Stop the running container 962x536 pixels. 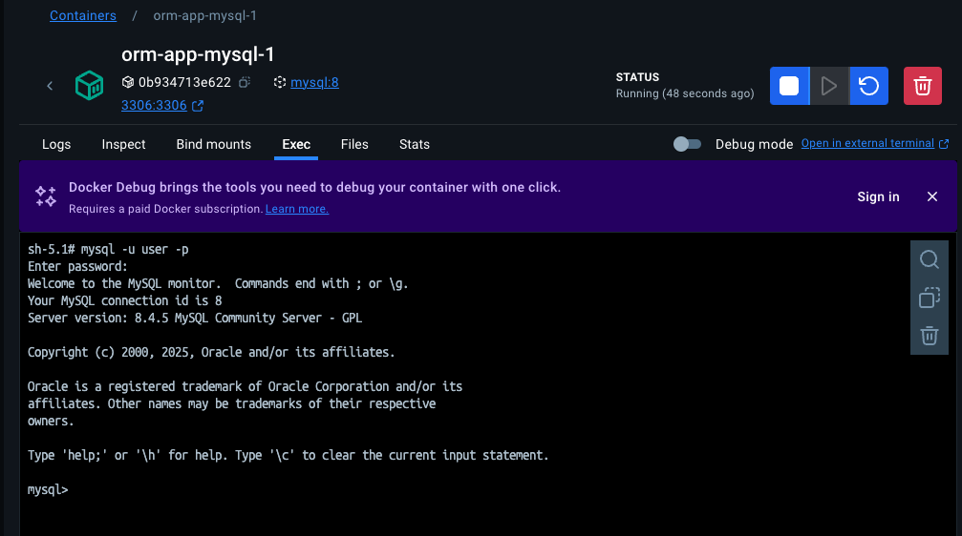[789, 86]
